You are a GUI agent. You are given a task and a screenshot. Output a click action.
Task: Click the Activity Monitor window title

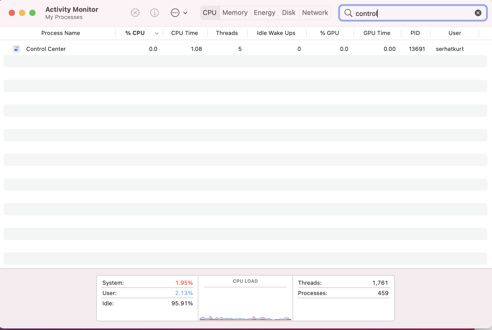pos(72,10)
